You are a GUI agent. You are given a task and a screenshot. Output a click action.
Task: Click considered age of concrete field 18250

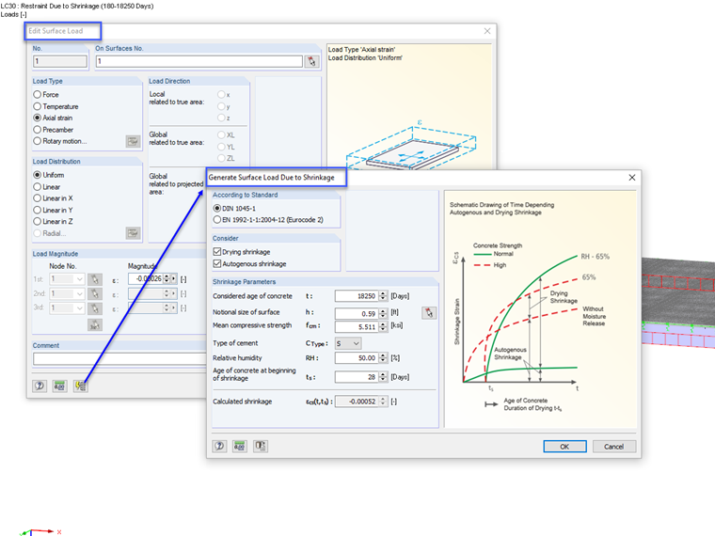click(x=357, y=296)
